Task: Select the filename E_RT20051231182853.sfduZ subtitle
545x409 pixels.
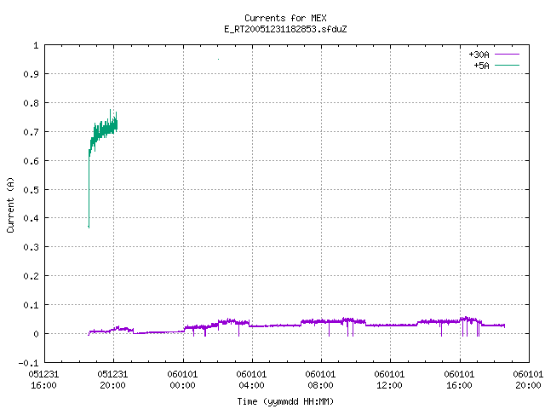Action: click(285, 29)
